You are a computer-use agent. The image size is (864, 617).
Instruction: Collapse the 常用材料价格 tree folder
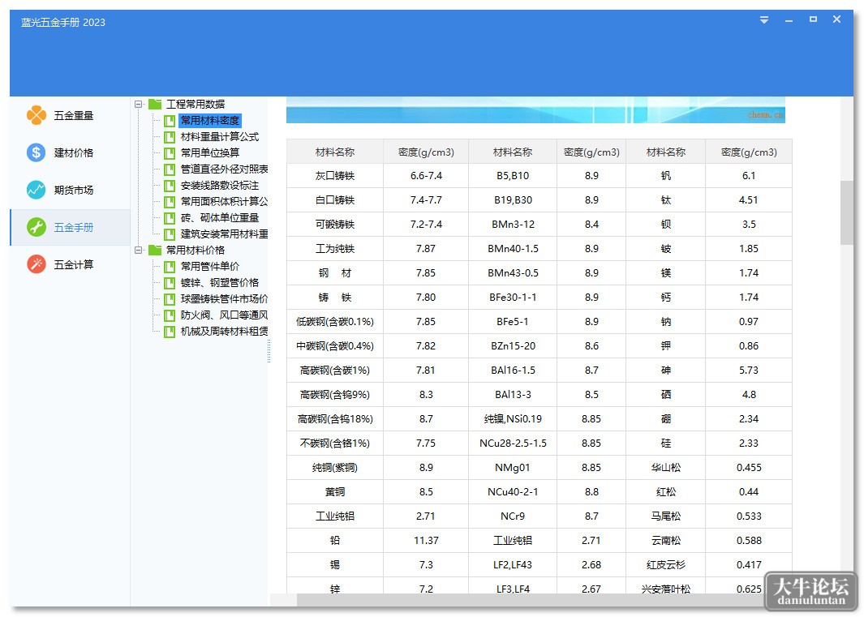tap(139, 250)
